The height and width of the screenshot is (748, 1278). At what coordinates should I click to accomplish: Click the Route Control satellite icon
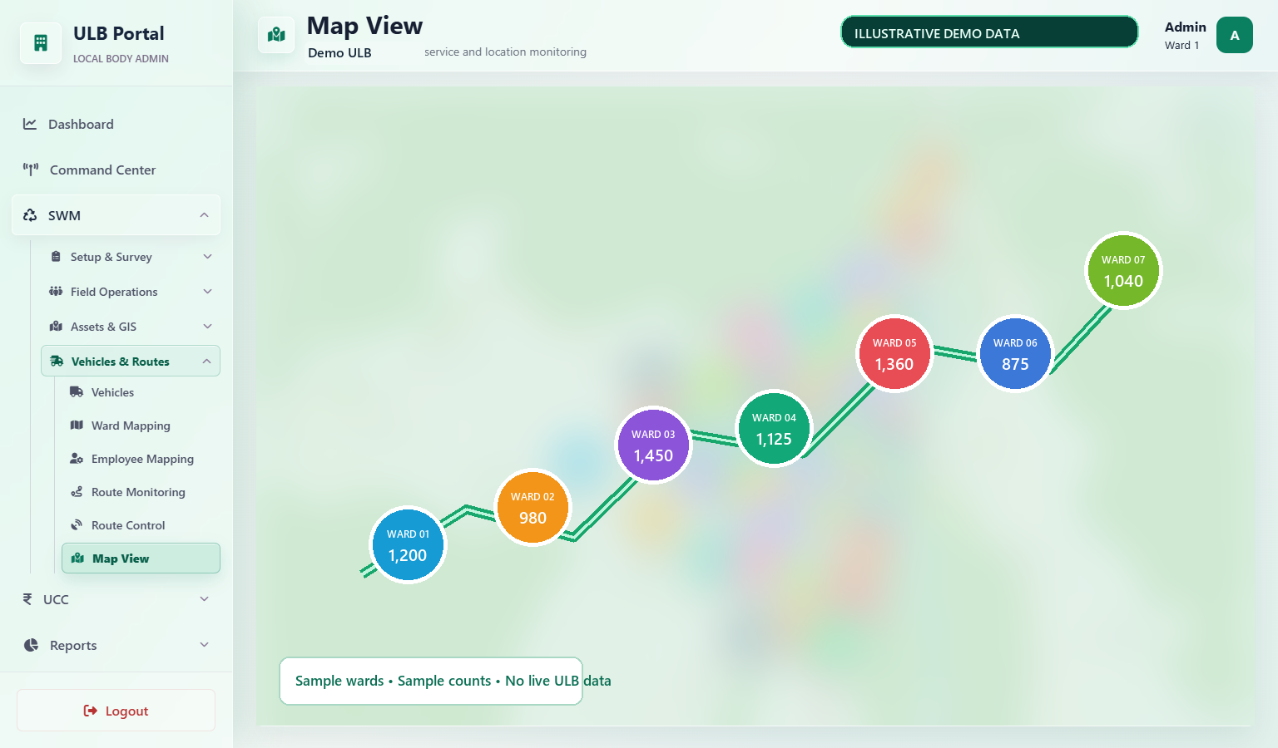tap(77, 525)
